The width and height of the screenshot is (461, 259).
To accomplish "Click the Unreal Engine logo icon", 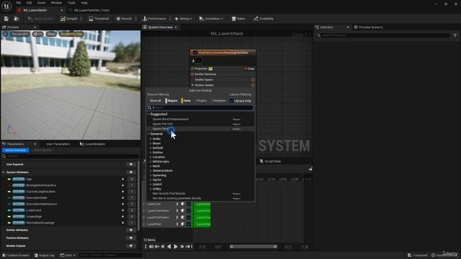I will tap(6, 6).
